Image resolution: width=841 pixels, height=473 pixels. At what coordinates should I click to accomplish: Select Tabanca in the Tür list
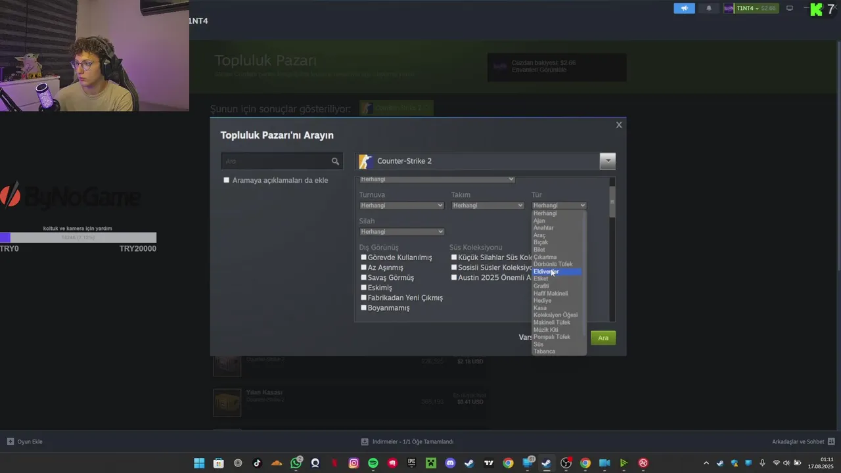[x=557, y=351]
